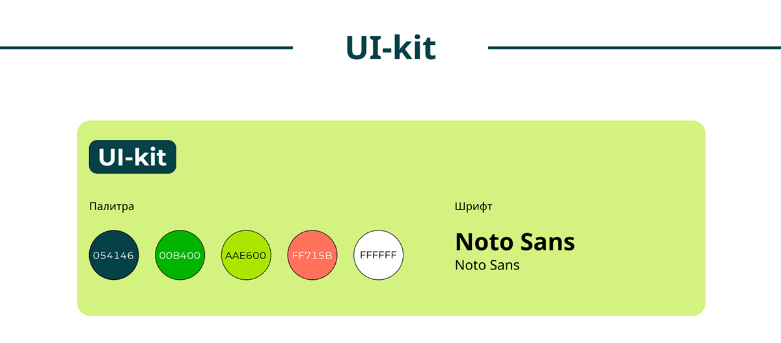Pick the green 00B400 color circle
Image resolution: width=781 pixels, height=343 pixels.
click(x=180, y=255)
